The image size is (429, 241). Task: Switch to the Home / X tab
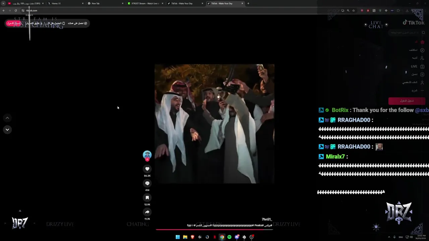click(x=66, y=3)
